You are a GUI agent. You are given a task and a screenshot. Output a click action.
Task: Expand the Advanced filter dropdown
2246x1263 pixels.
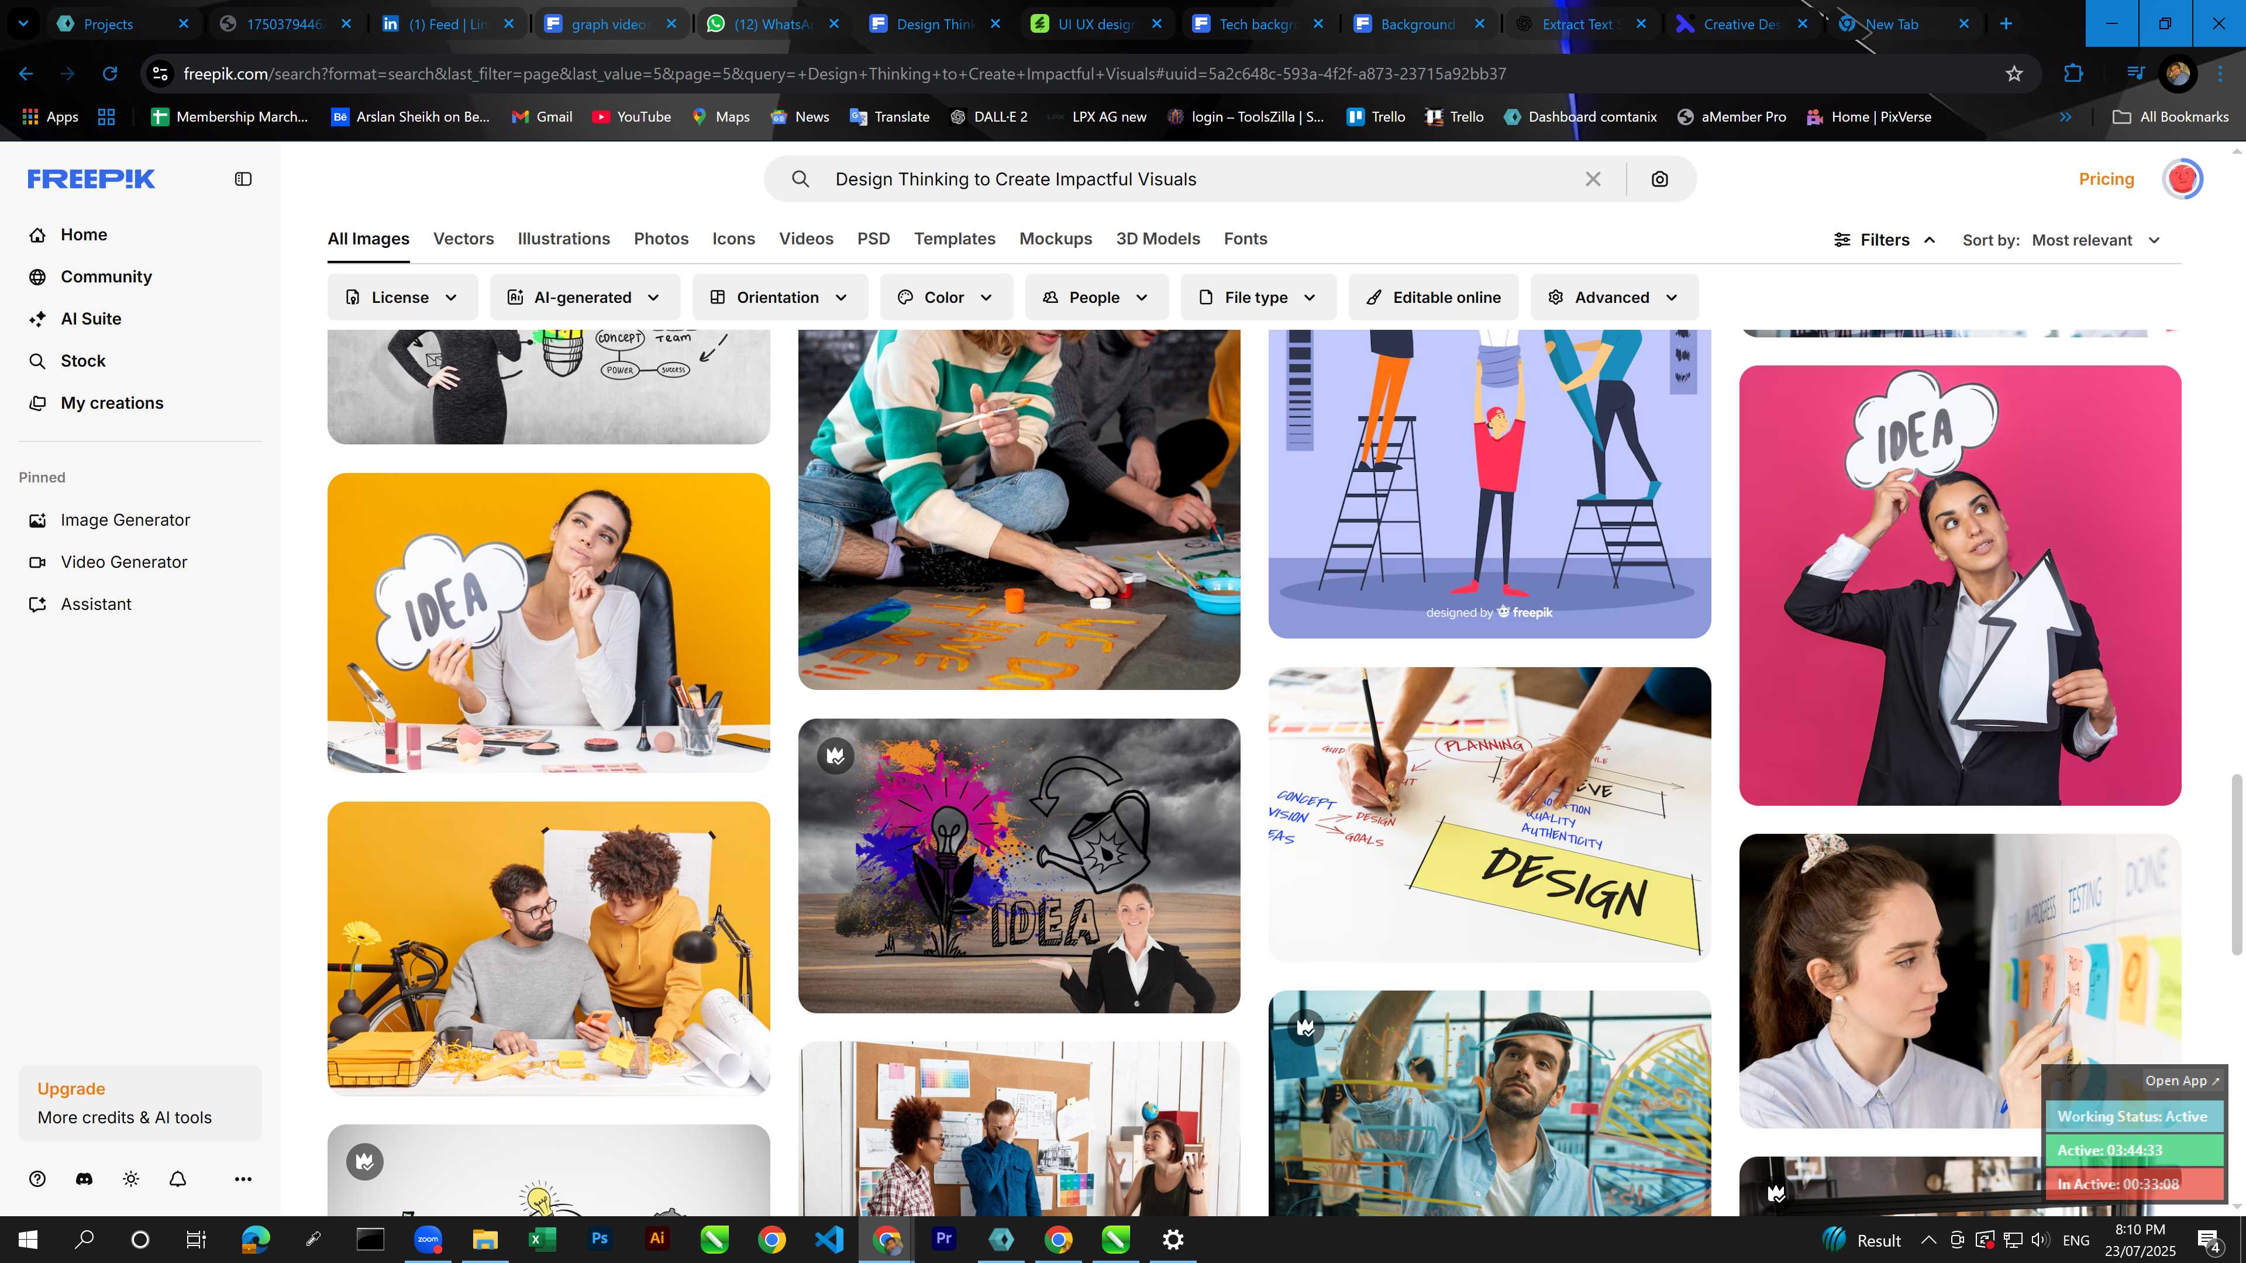tap(1614, 297)
